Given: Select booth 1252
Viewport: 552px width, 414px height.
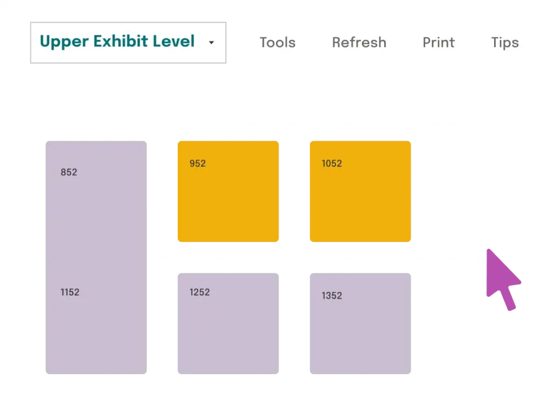Looking at the screenshot, I should (x=229, y=322).
